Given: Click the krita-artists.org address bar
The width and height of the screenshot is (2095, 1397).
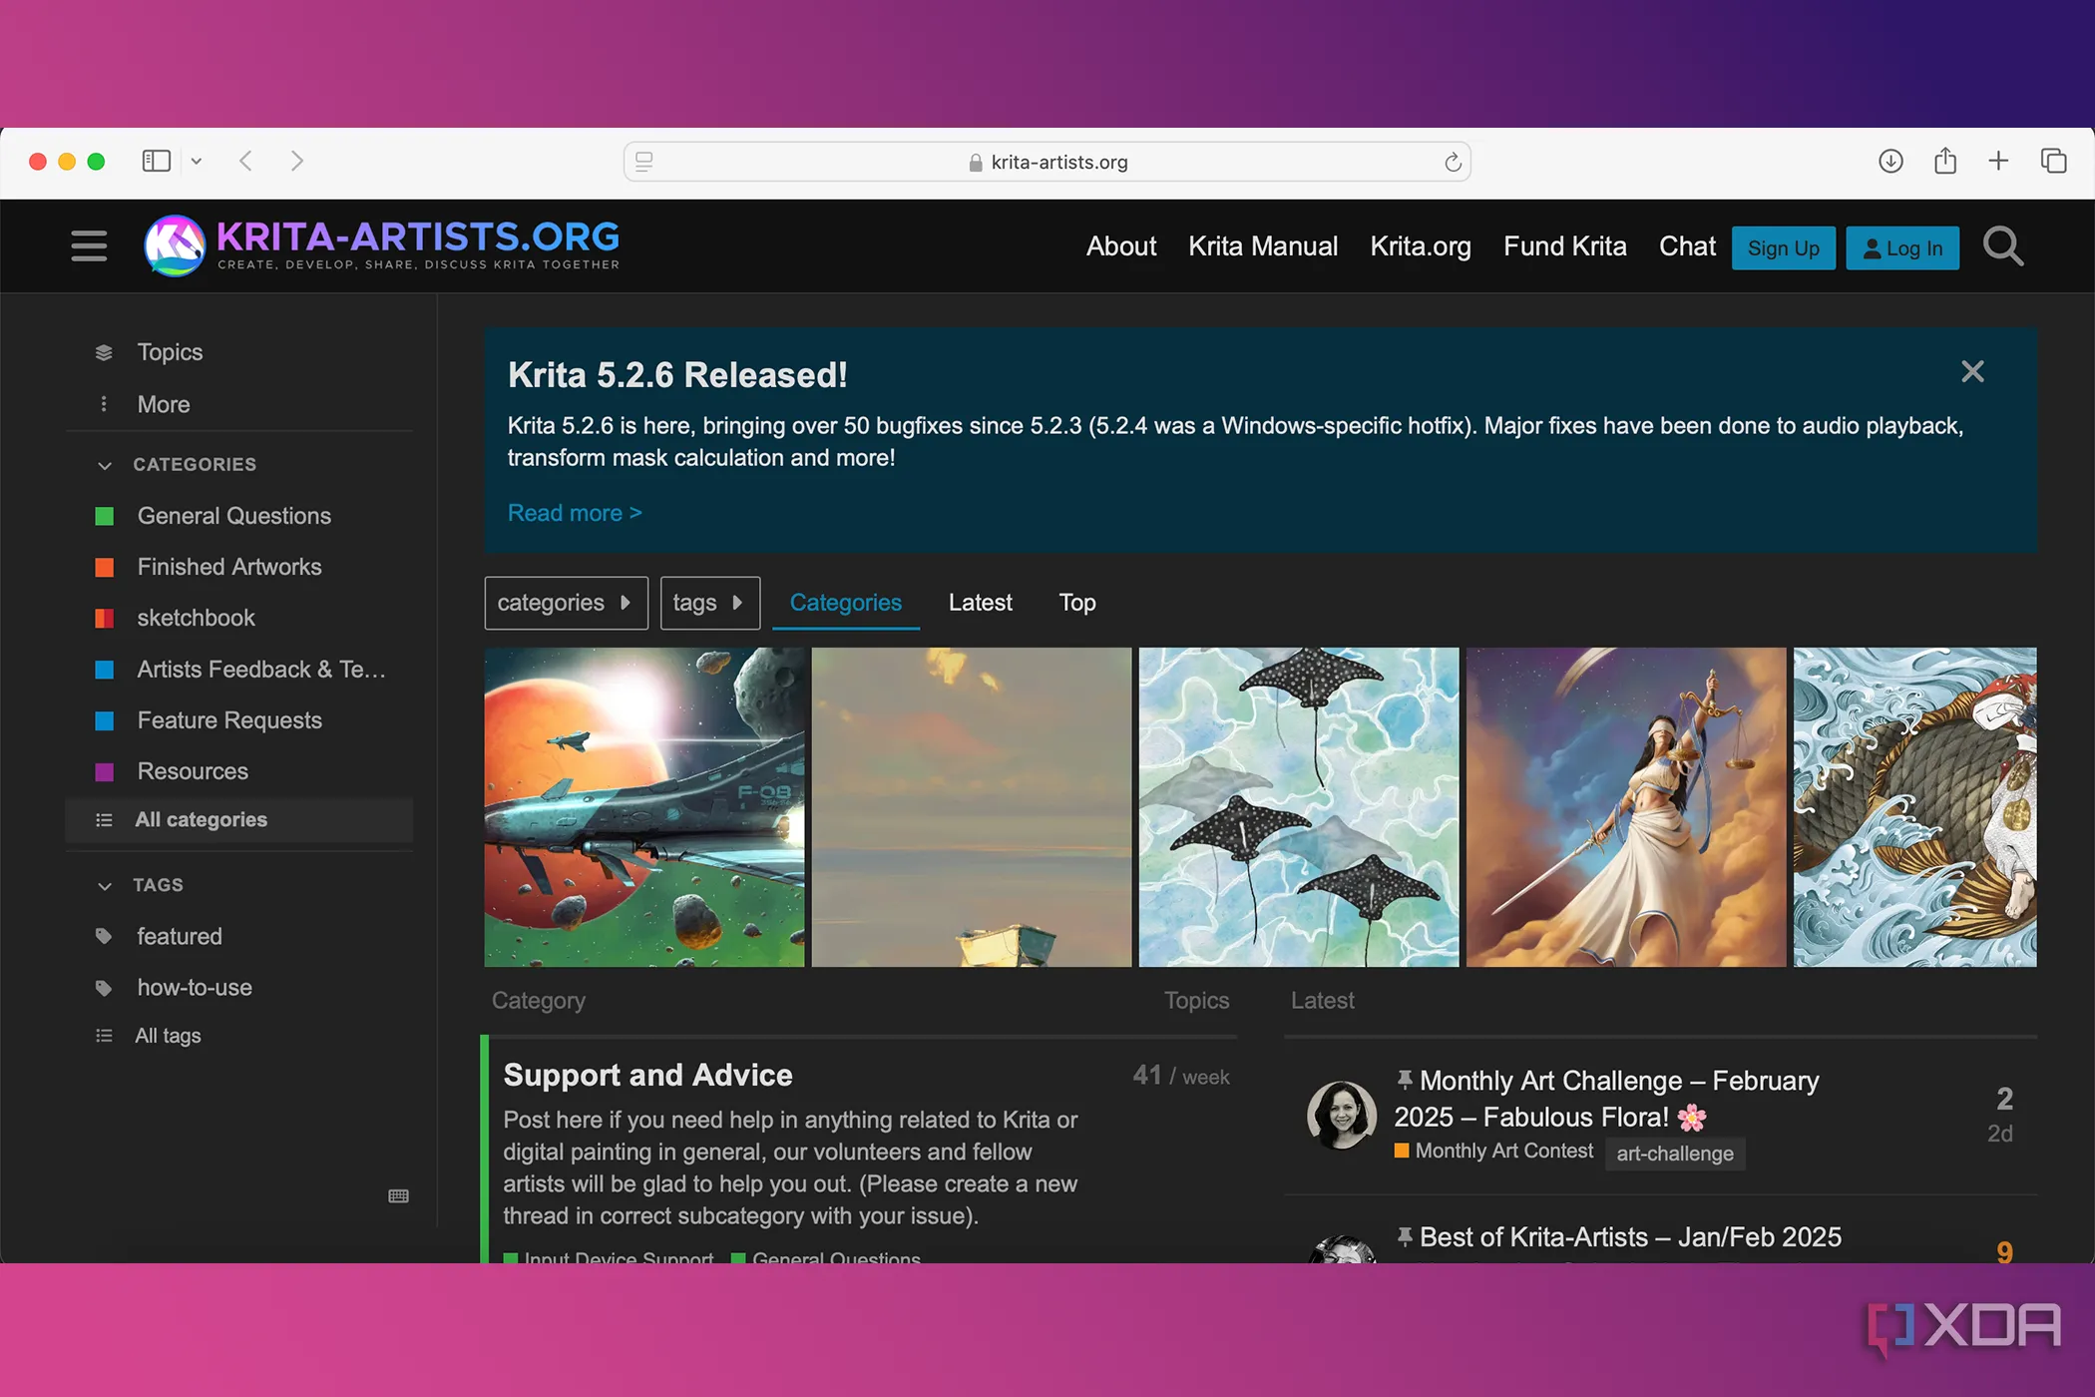Looking at the screenshot, I should (1047, 162).
